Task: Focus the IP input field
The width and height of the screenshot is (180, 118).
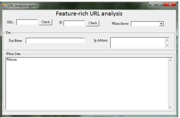Action: (74, 23)
